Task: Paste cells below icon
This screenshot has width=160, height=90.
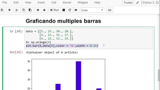Action: pyautogui.click(x=30, y=10)
